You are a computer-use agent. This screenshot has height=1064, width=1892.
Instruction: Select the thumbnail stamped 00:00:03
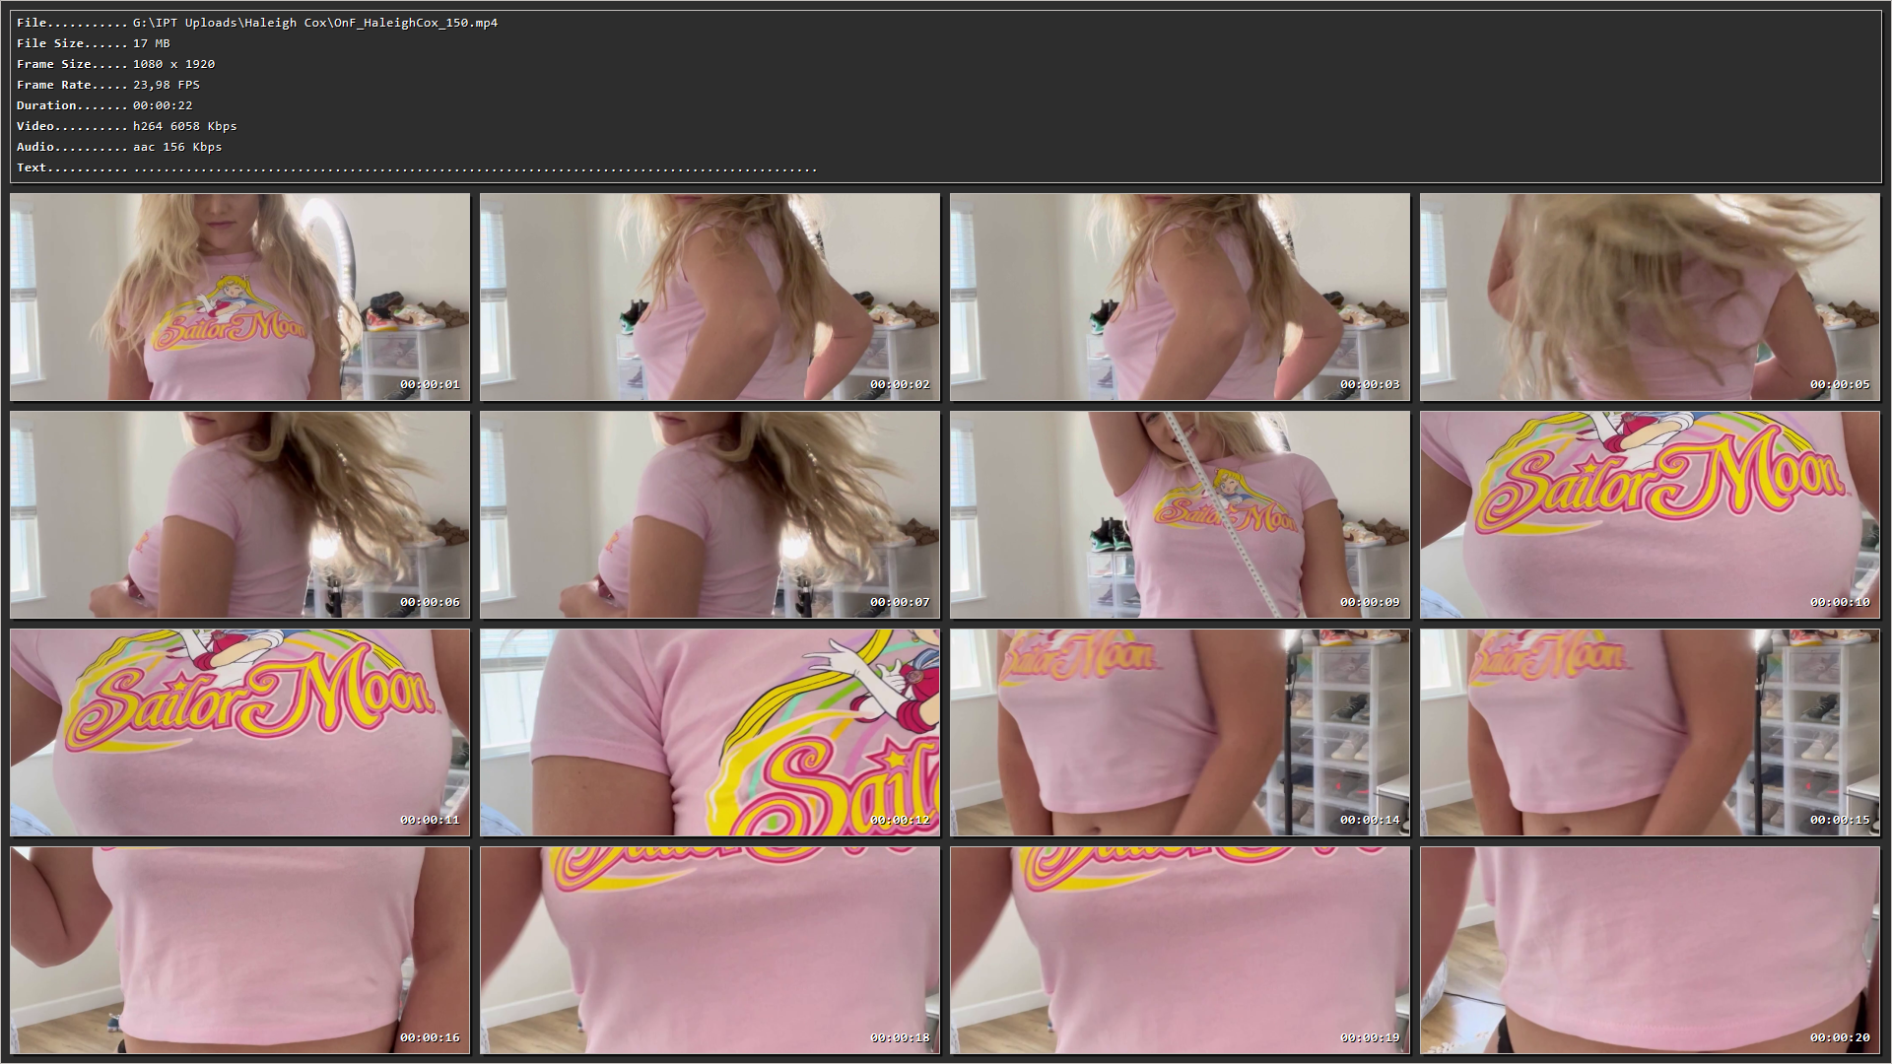click(x=1180, y=297)
